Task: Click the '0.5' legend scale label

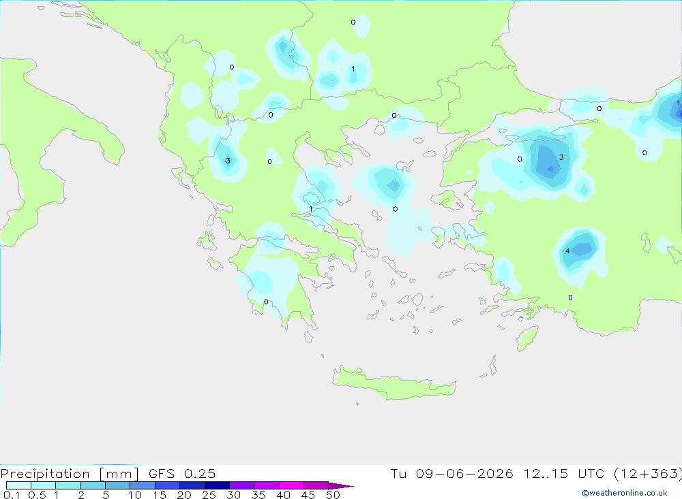Action: pos(37,495)
